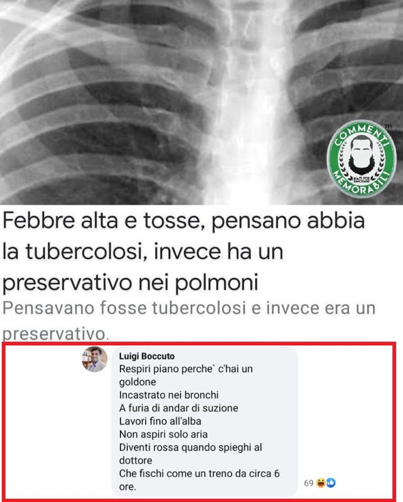The image size is (403, 502).
Task: Click comment line 'Non aspiri solo aria'
Action: coord(163,434)
